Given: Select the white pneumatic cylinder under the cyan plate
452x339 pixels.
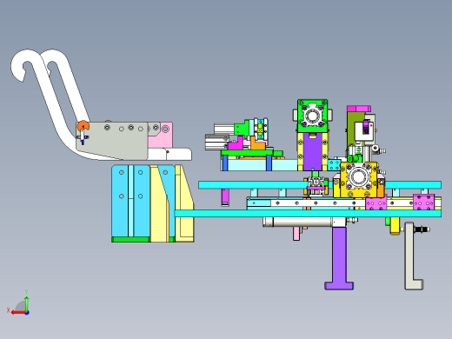Looking at the screenshot, I should coord(304,222).
